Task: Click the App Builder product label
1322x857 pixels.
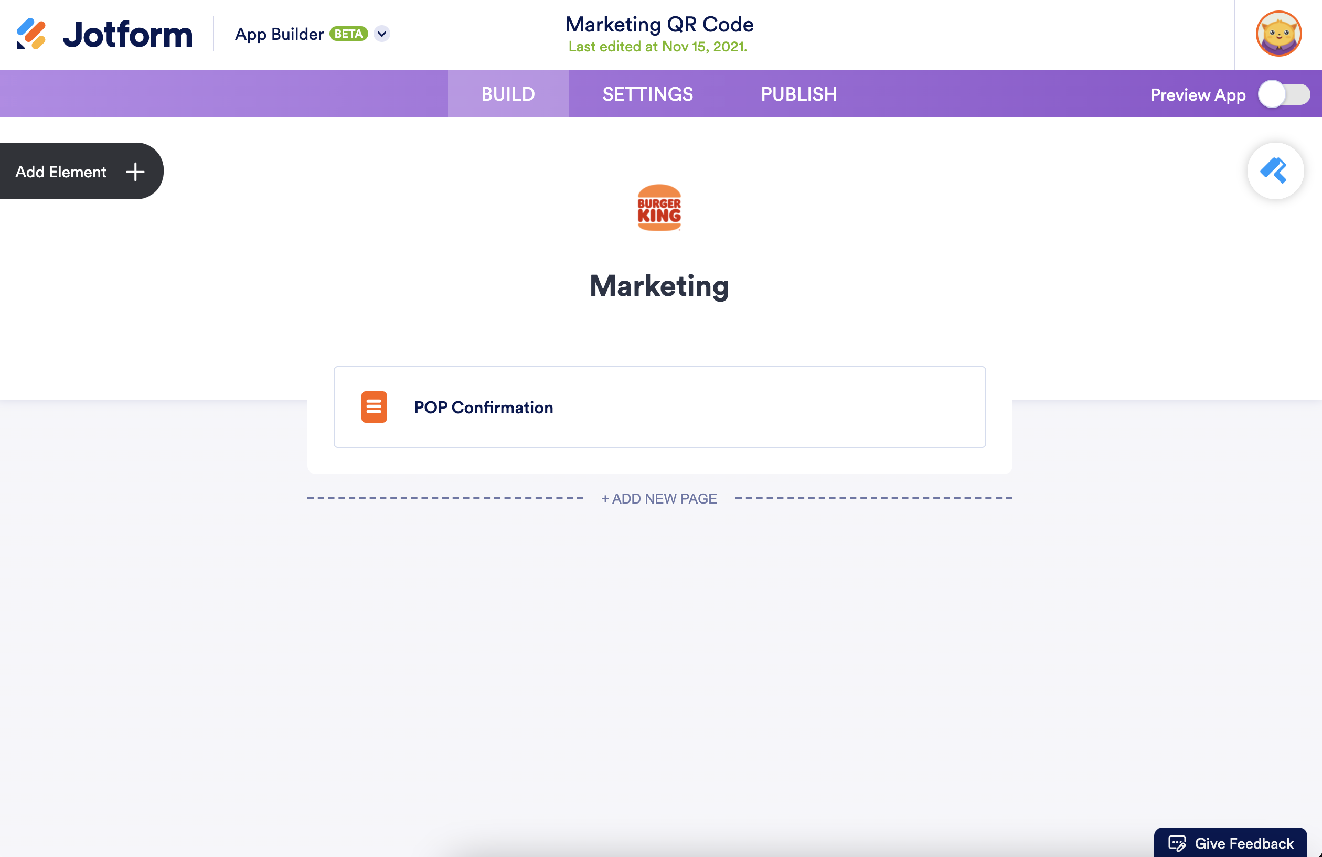Action: tap(279, 34)
